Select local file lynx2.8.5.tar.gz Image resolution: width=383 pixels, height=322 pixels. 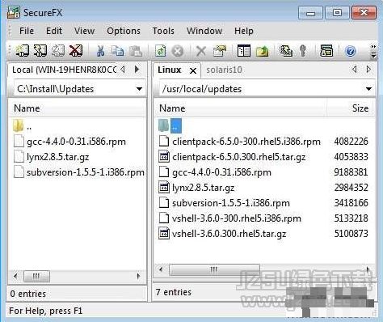pyautogui.click(x=57, y=157)
